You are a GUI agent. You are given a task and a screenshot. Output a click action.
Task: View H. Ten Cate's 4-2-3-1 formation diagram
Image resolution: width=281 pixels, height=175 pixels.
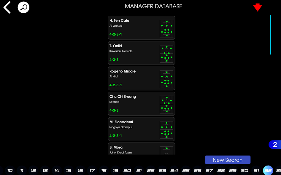166,27
